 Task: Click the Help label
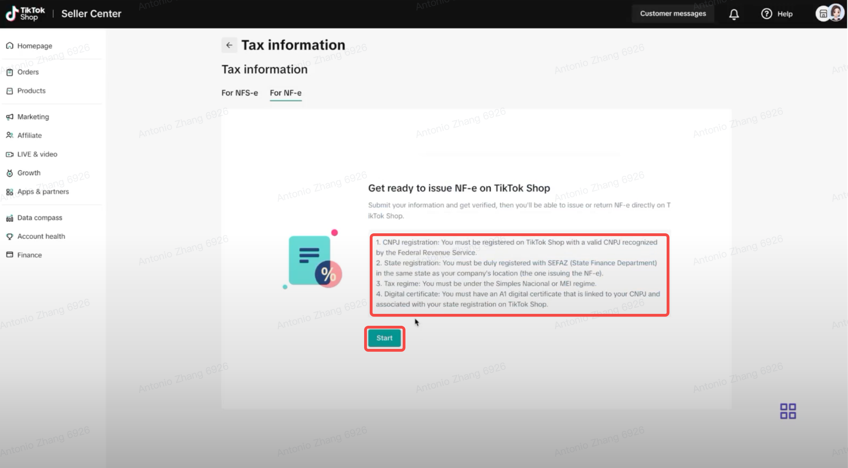(785, 14)
